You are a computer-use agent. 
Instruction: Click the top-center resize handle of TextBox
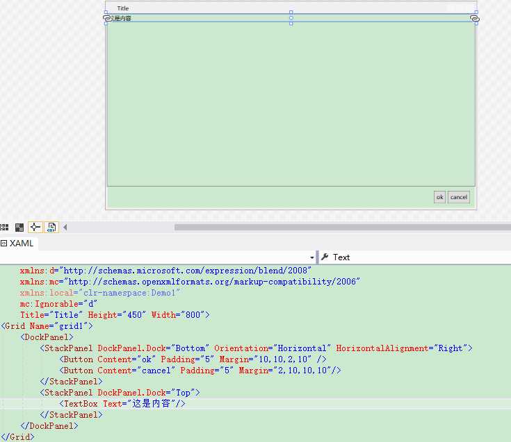[x=291, y=12]
